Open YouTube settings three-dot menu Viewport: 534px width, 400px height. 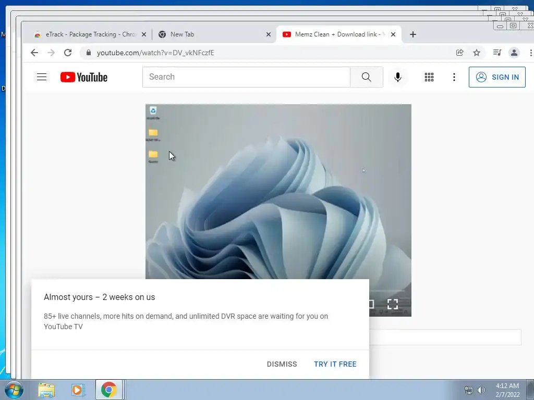[454, 77]
